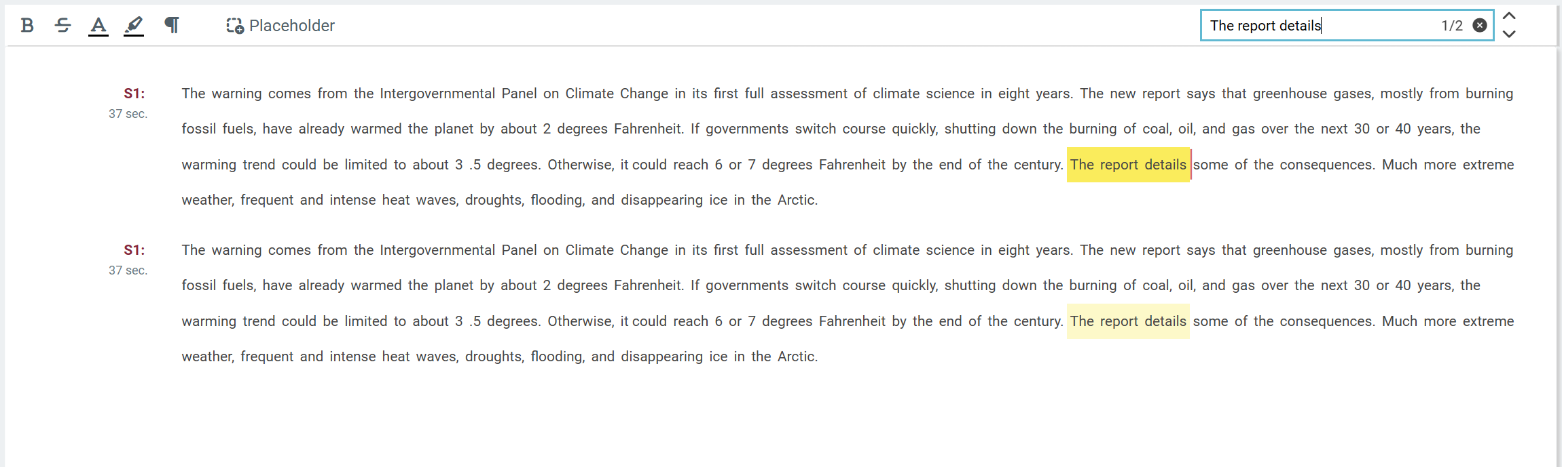Viewport: 1562px width, 467px height.
Task: Select second S1 speaker label
Action: (x=134, y=250)
